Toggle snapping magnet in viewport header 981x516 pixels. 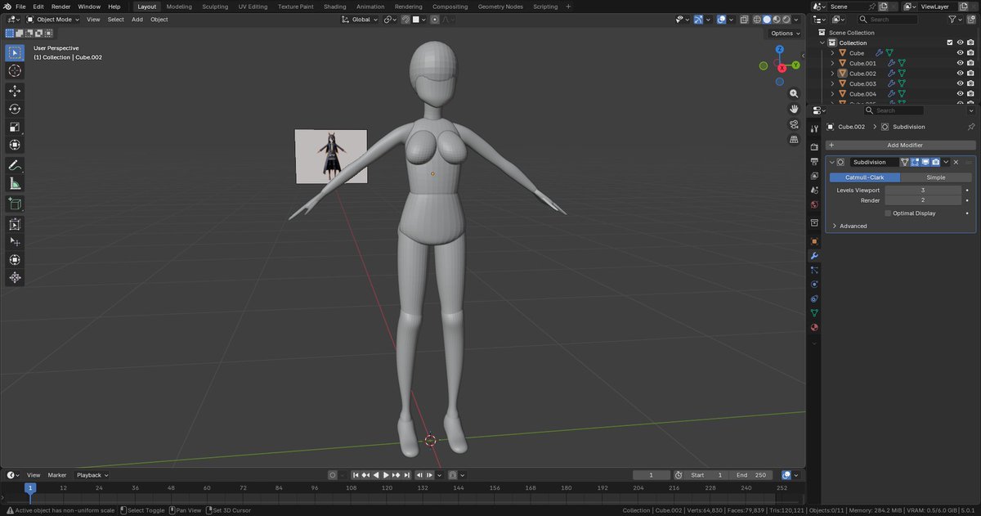coord(406,19)
